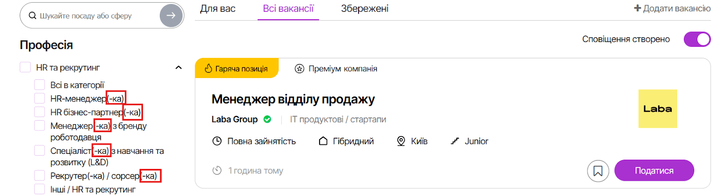This screenshot has width=718, height=196.
Task: Open the Збережені tab
Action: [364, 9]
